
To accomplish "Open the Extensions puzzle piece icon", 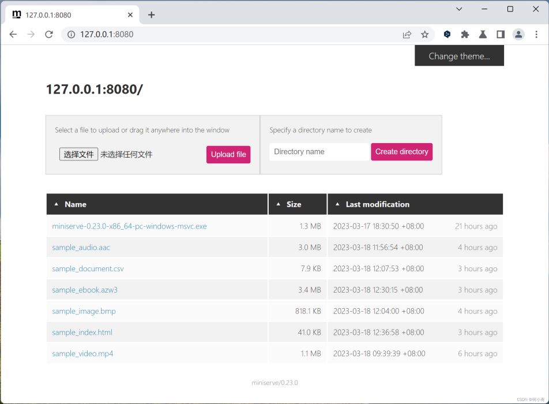I will pyautogui.click(x=465, y=35).
